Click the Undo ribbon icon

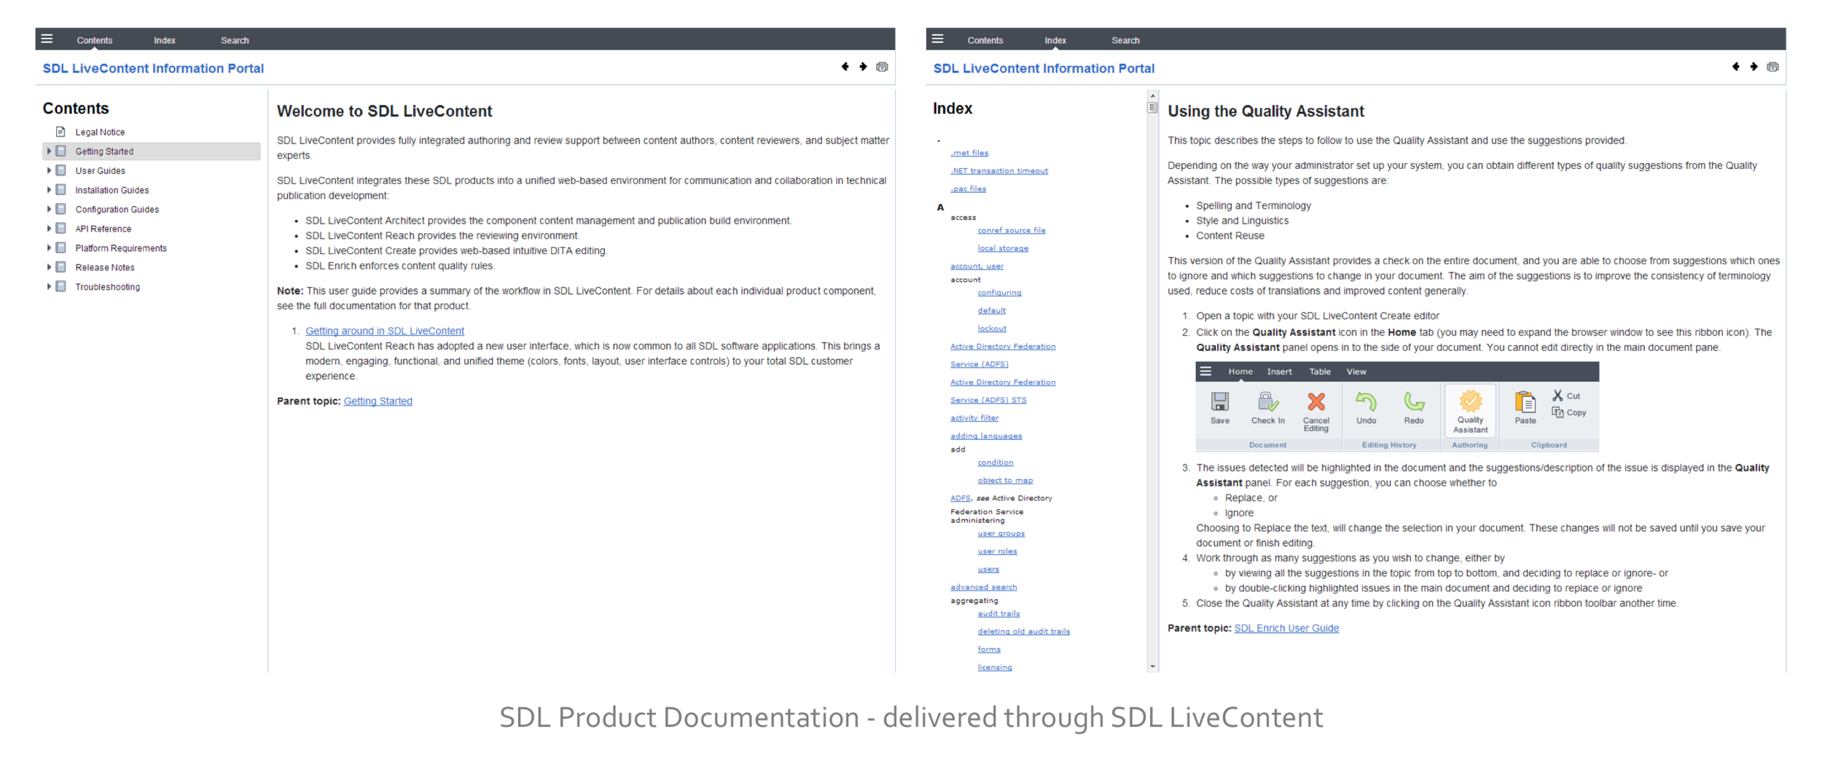[1366, 401]
